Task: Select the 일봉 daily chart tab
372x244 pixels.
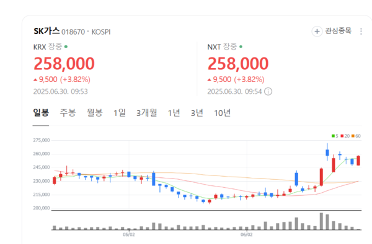Action: [x=41, y=112]
